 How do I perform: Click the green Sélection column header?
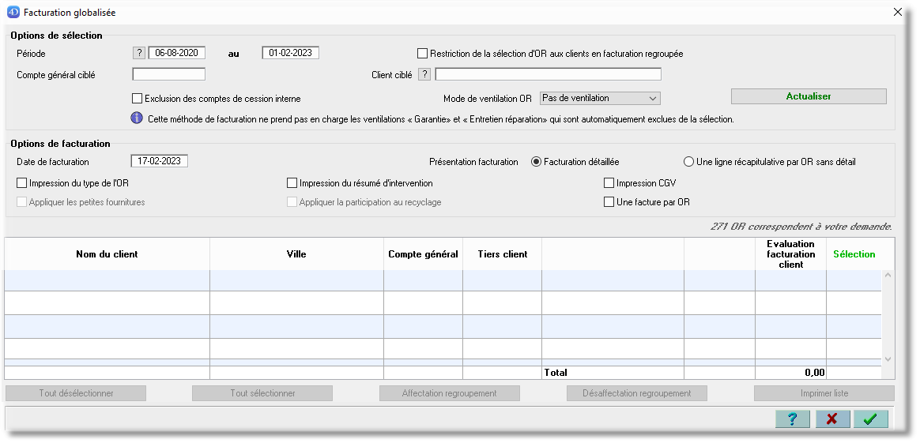pos(854,254)
